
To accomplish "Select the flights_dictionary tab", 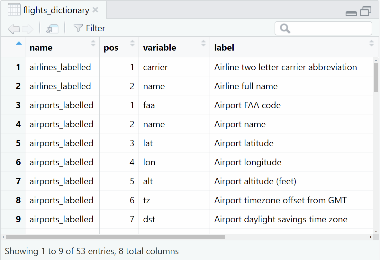I will coord(56,10).
